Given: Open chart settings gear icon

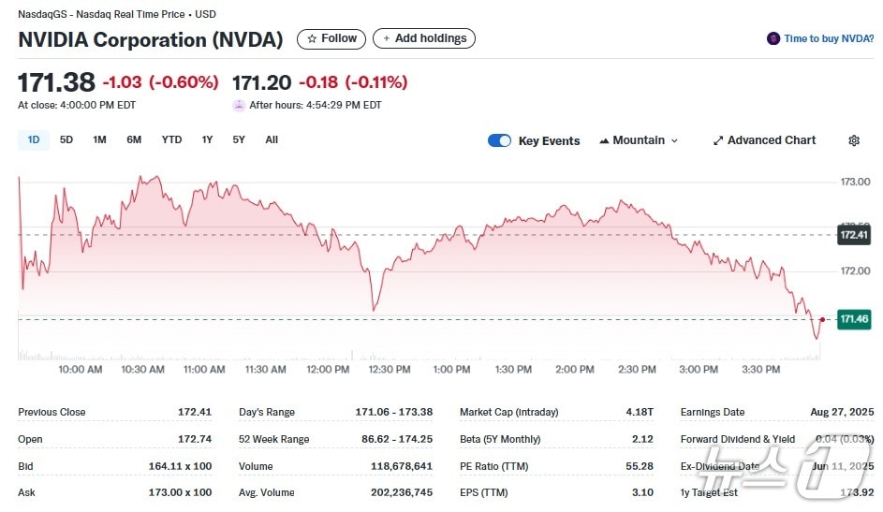Looking at the screenshot, I should tap(854, 140).
